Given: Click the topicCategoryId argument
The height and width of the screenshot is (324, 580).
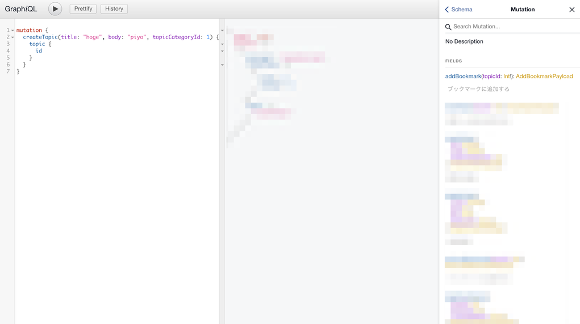Looking at the screenshot, I should (177, 37).
